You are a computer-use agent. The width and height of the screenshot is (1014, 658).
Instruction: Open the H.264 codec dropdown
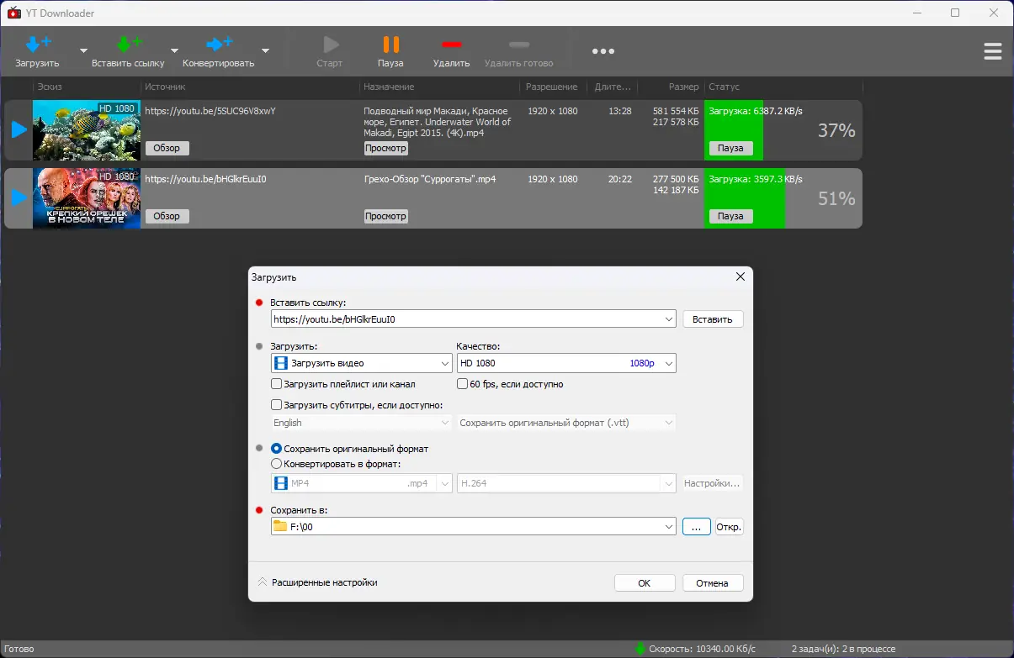click(669, 483)
